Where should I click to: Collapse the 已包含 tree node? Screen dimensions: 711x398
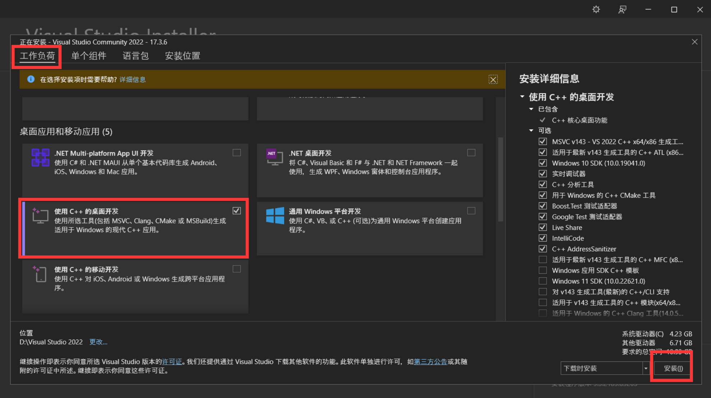point(531,109)
